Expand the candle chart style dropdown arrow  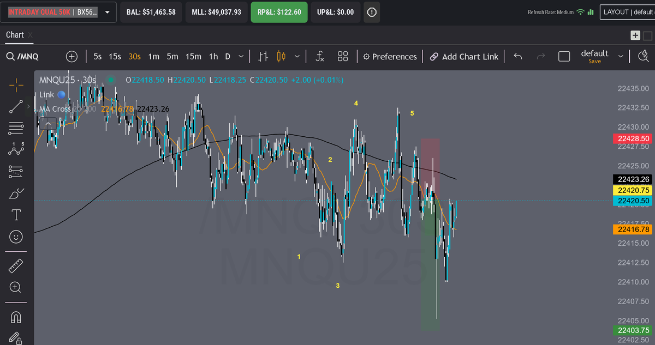click(x=297, y=56)
